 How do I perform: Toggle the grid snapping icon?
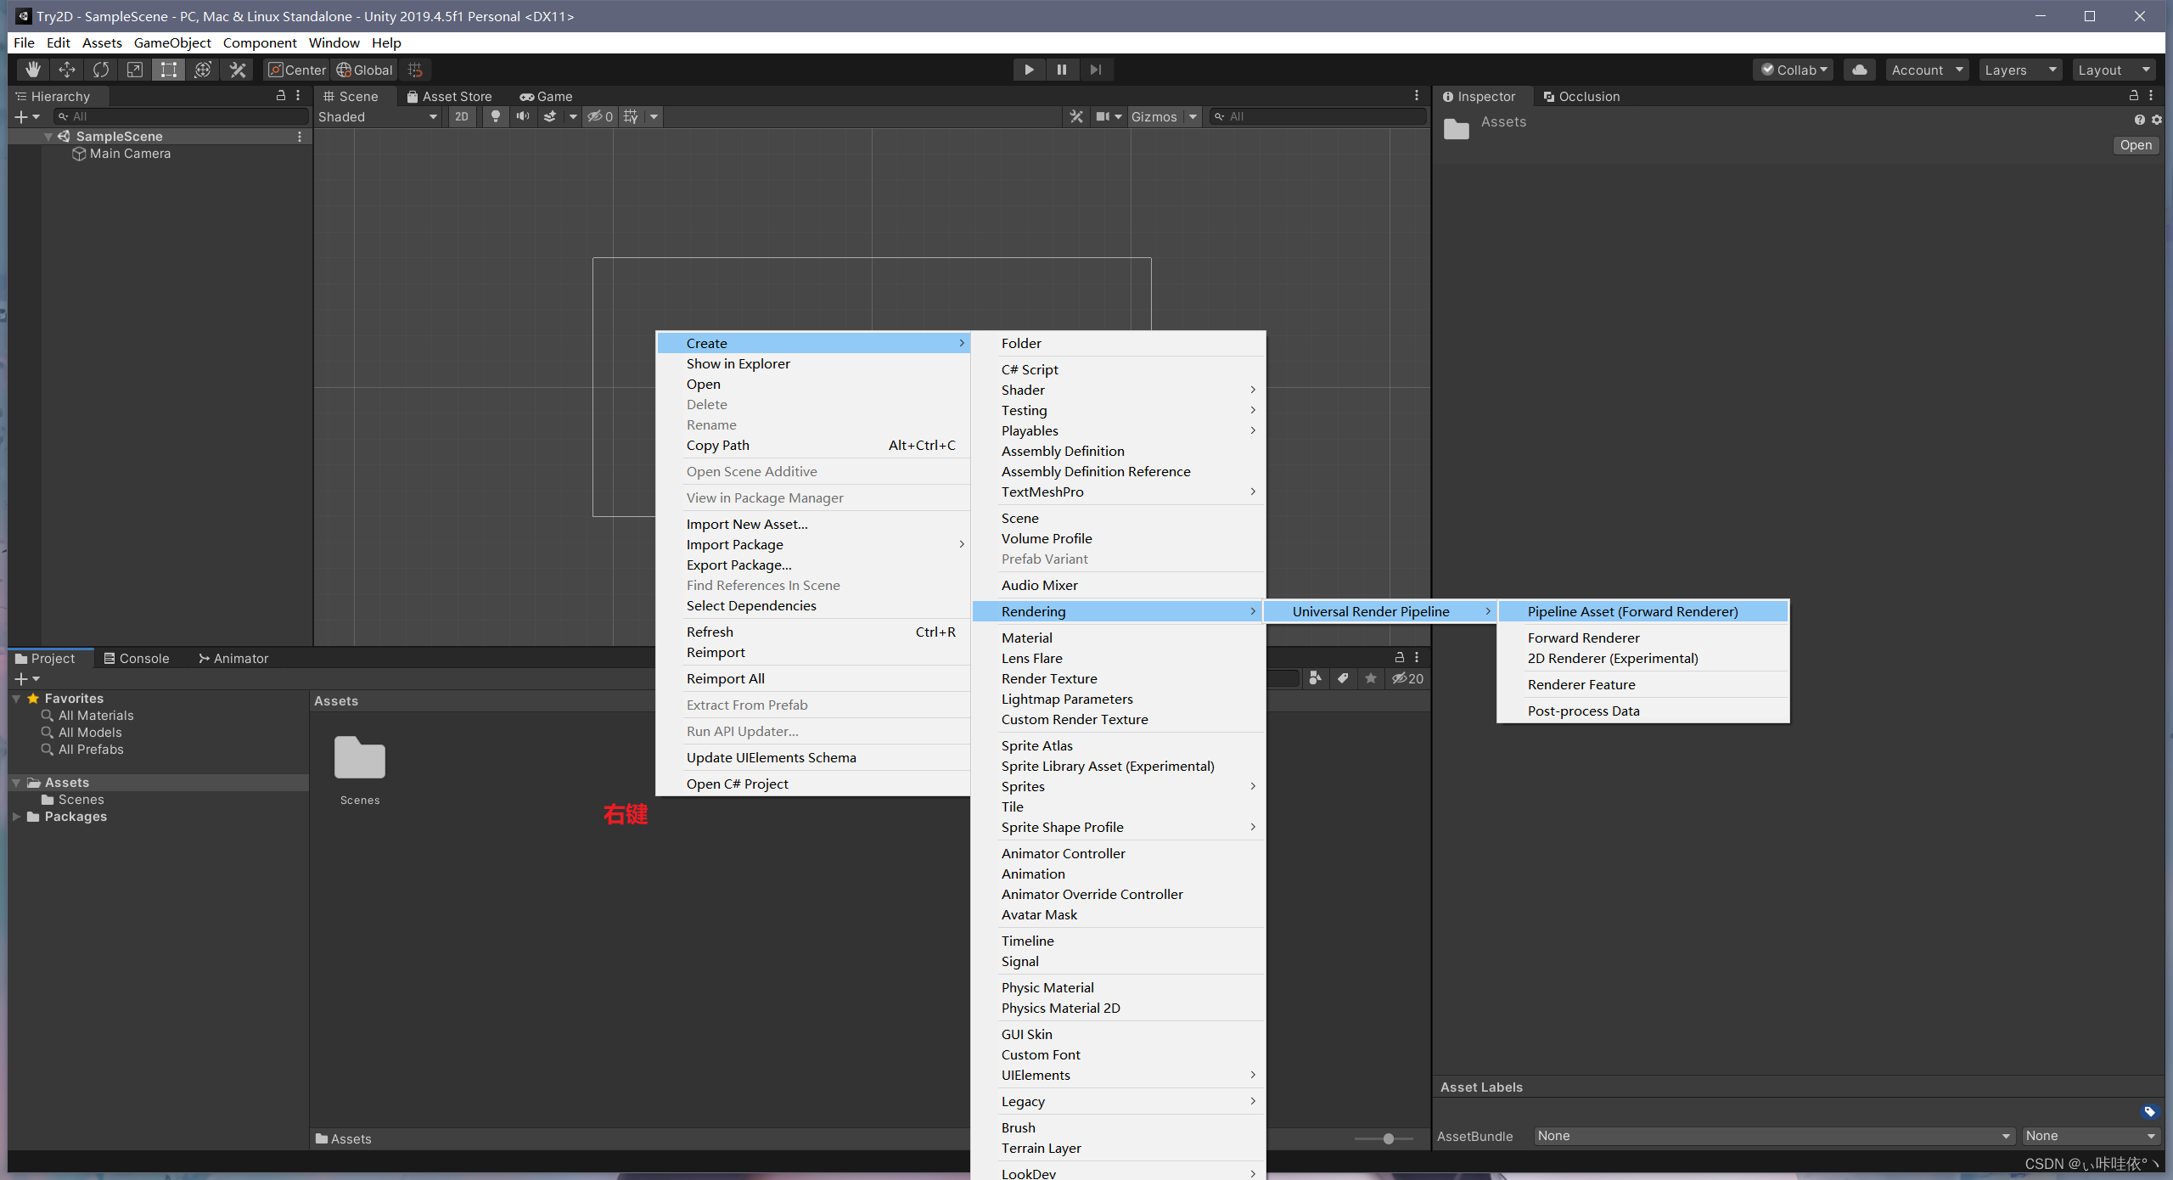point(415,70)
